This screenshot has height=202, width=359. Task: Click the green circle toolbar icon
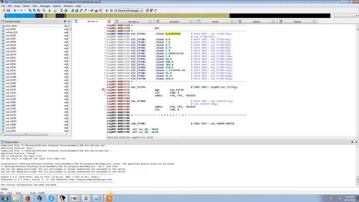click(x=66, y=11)
